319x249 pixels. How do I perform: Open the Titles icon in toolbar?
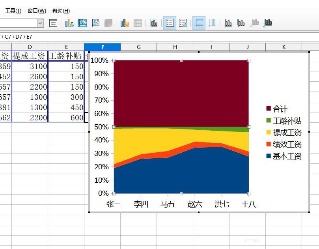154,23
